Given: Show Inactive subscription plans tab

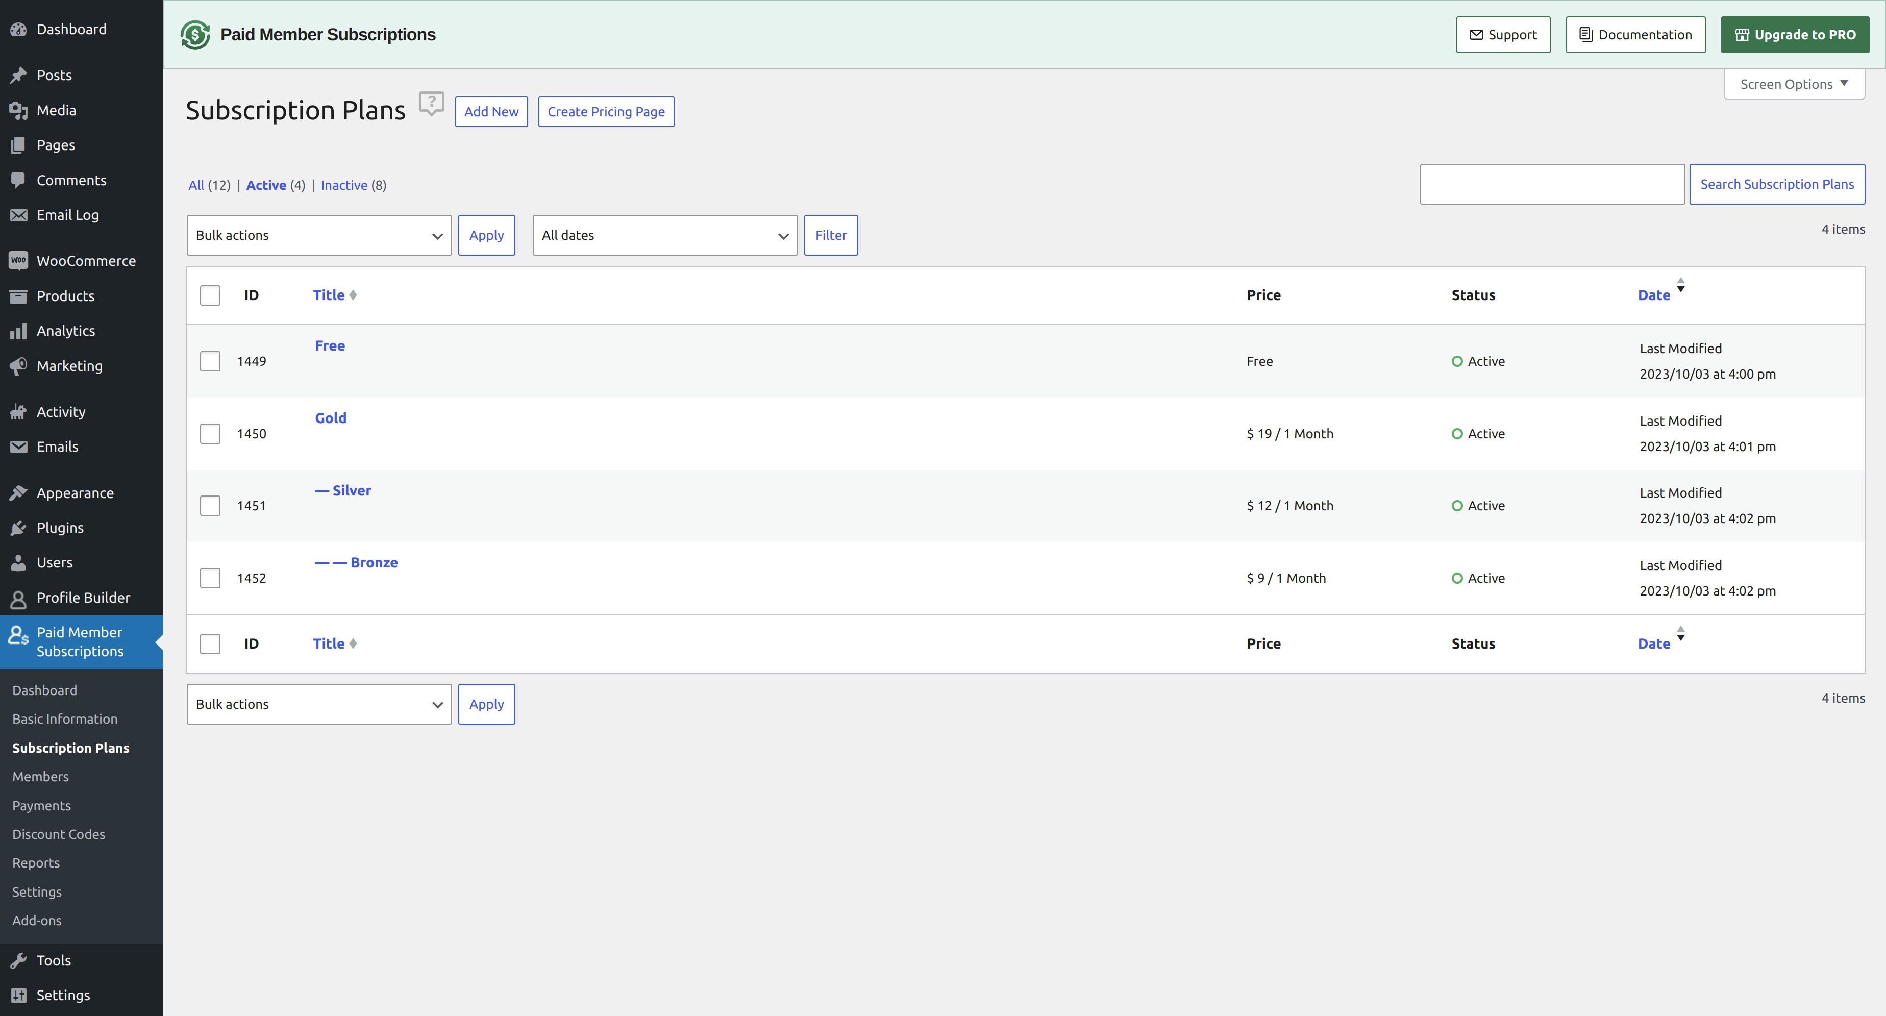Looking at the screenshot, I should pyautogui.click(x=343, y=185).
